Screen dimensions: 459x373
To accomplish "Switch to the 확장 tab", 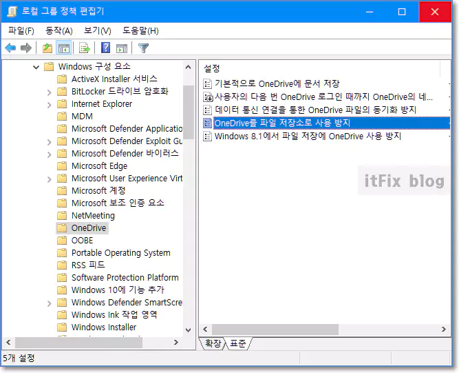I will pos(213,343).
